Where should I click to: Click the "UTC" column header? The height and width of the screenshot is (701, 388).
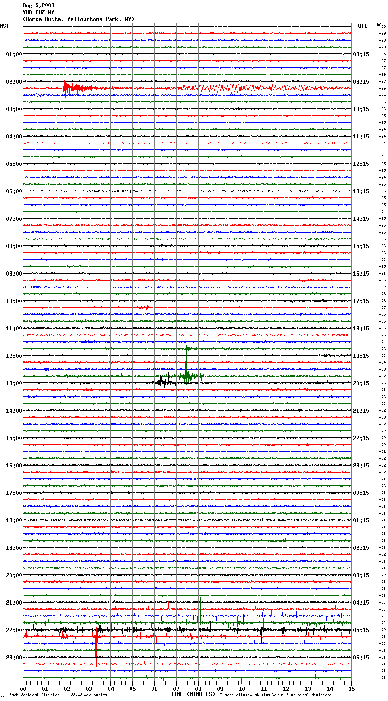coord(363,26)
